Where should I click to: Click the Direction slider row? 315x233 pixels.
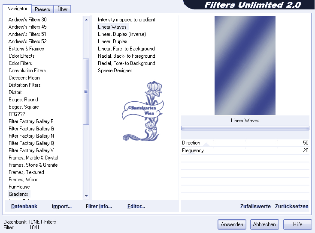pyautogui.click(x=245, y=143)
